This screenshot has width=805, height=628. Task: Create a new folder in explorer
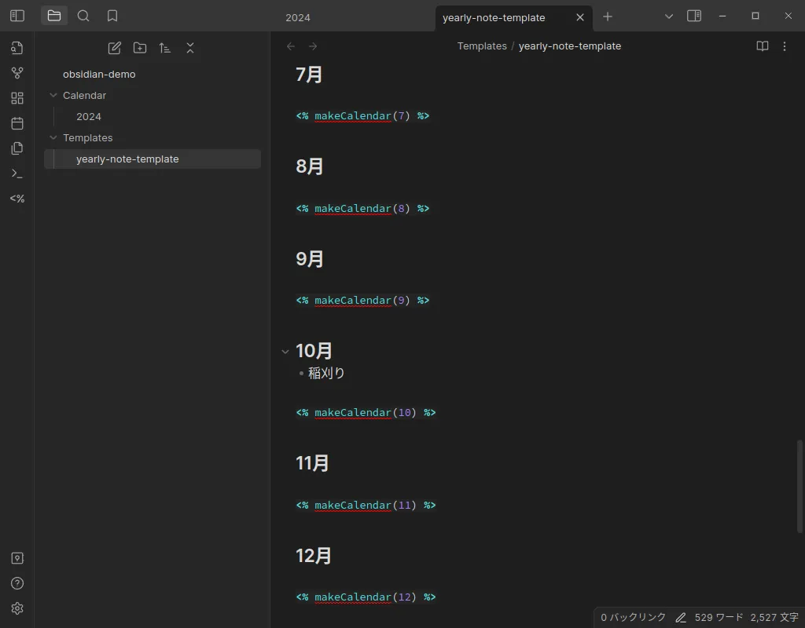pos(140,48)
